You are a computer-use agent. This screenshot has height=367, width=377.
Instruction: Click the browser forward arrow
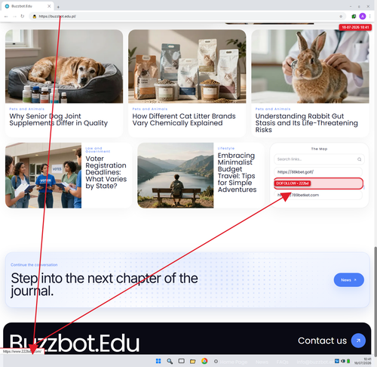coord(14,17)
